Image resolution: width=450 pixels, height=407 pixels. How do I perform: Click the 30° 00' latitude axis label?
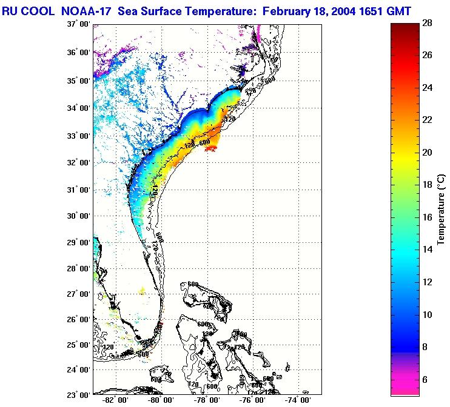point(79,216)
